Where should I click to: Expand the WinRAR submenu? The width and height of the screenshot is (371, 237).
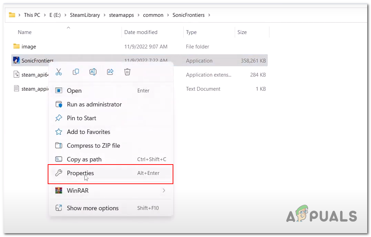coord(111,191)
